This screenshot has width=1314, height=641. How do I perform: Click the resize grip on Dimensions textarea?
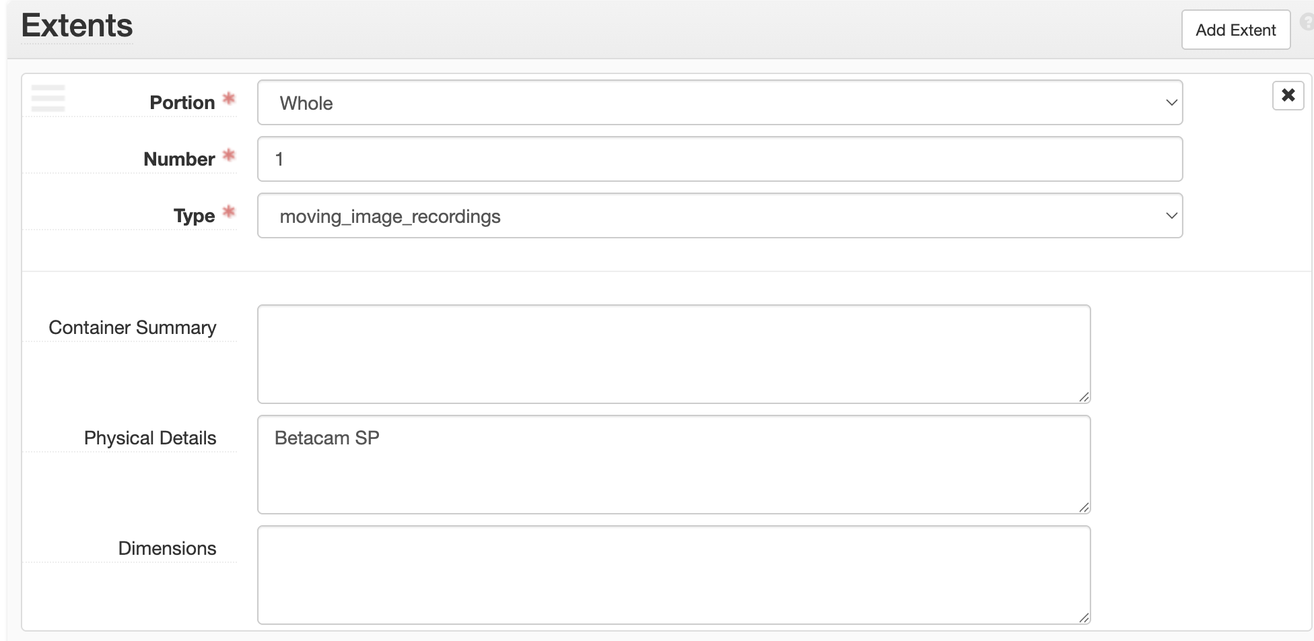1084,615
